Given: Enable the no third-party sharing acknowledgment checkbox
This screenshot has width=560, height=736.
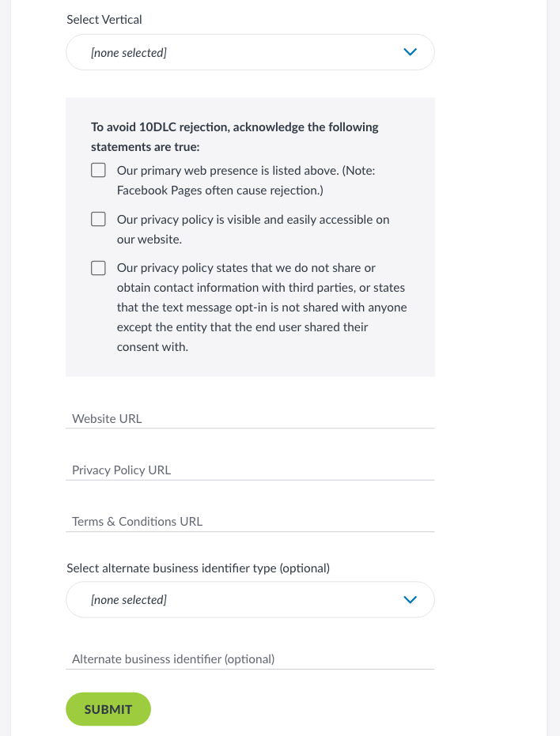Looking at the screenshot, I should coord(98,268).
